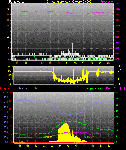Click the 180 degree wind direction label
This screenshot has height=150, width=126.
pos(9,75)
